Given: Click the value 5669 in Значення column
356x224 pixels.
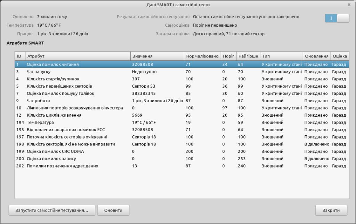Looking at the screenshot, I should coord(137,115).
